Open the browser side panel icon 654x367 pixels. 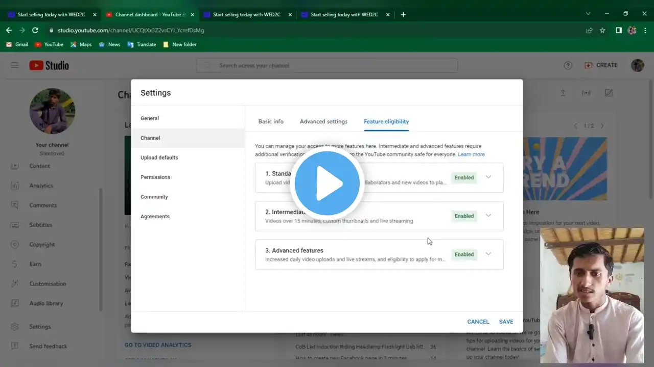(x=618, y=31)
